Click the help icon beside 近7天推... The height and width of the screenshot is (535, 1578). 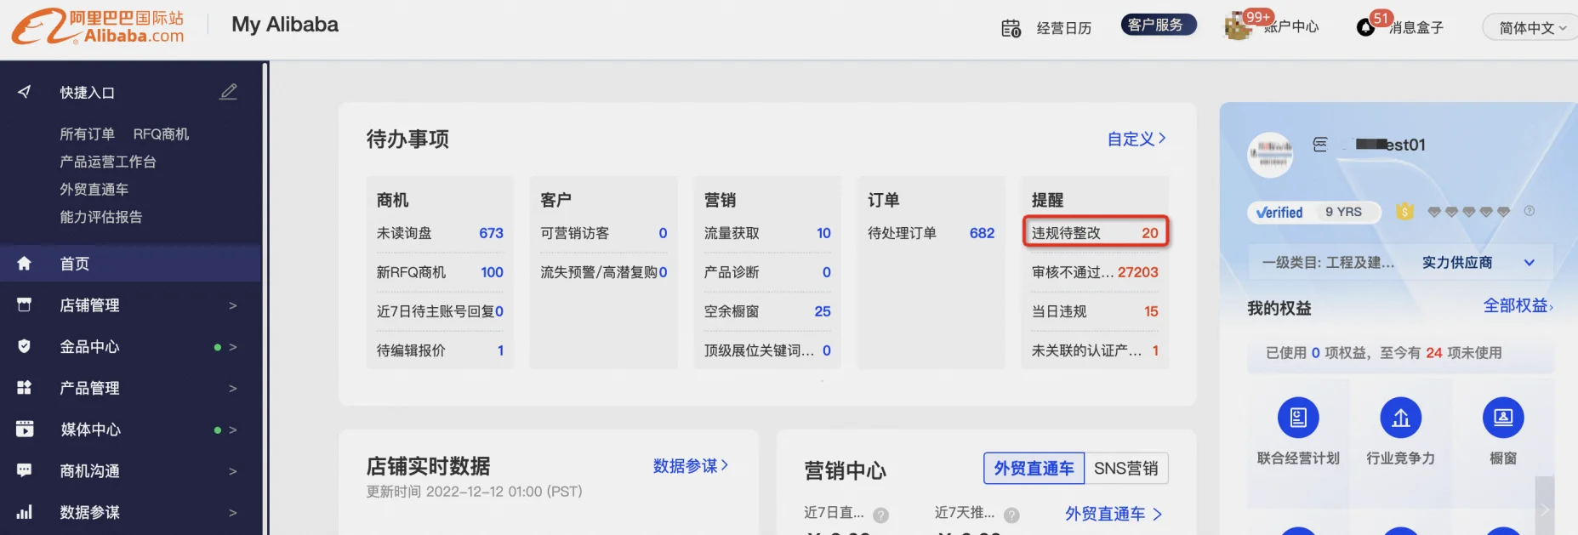1011,515
